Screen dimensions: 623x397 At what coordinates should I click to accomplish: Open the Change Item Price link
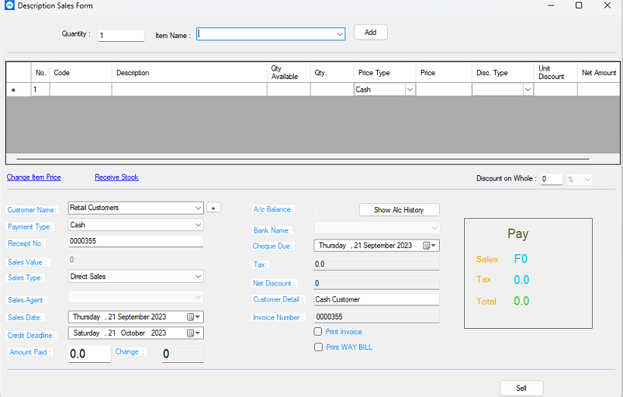[x=34, y=177]
